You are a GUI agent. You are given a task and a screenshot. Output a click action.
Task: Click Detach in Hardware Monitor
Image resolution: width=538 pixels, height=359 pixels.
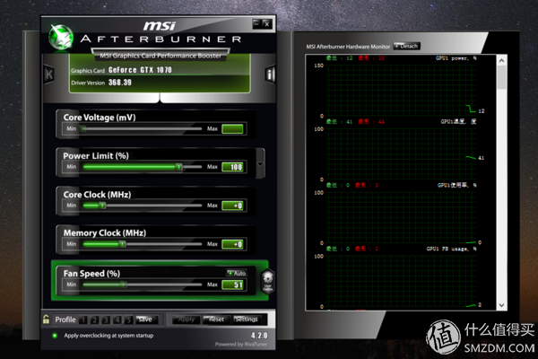[x=406, y=46]
